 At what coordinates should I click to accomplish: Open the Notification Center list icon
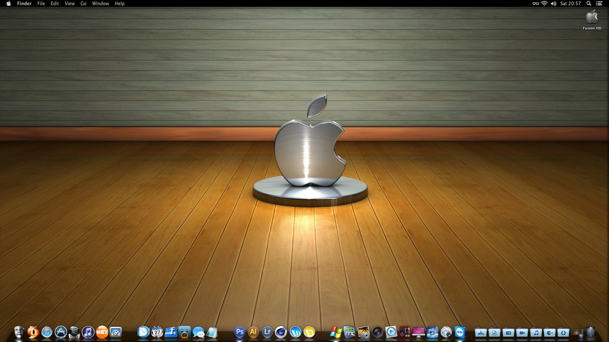pos(599,3)
